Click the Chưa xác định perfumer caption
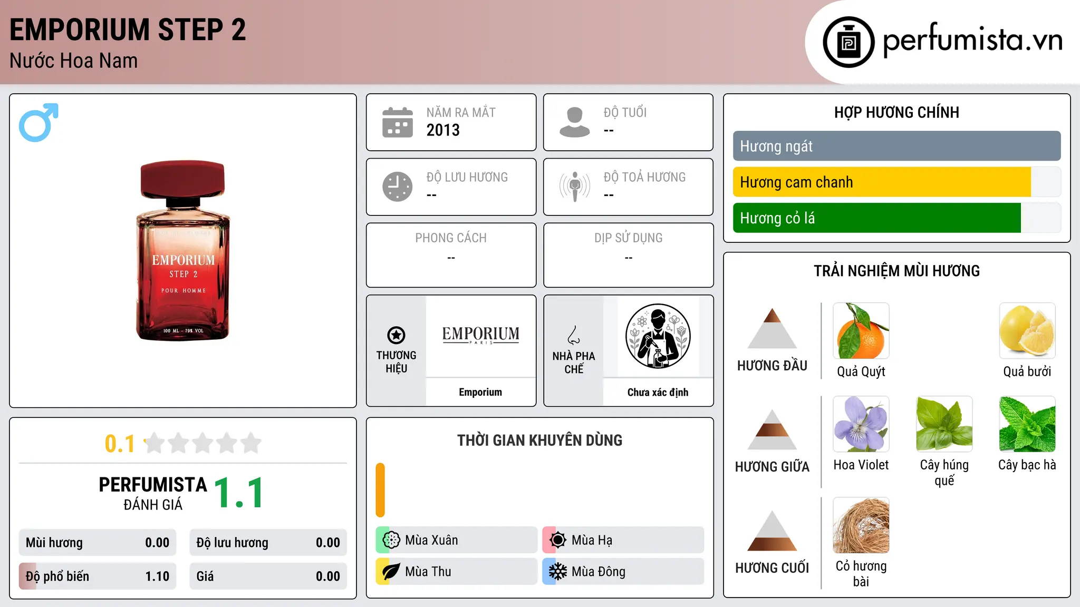The width and height of the screenshot is (1080, 607). click(658, 392)
